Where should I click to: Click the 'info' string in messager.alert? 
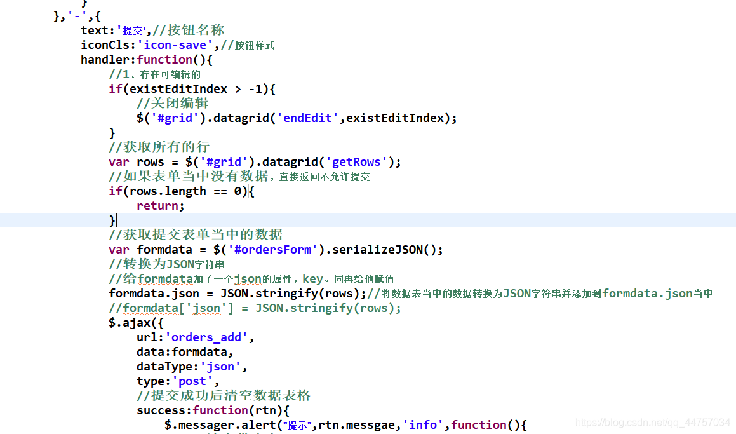[x=423, y=425]
